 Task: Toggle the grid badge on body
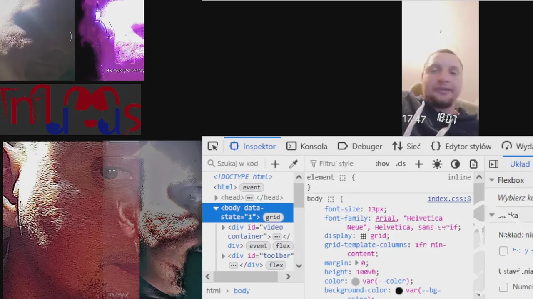click(x=273, y=217)
